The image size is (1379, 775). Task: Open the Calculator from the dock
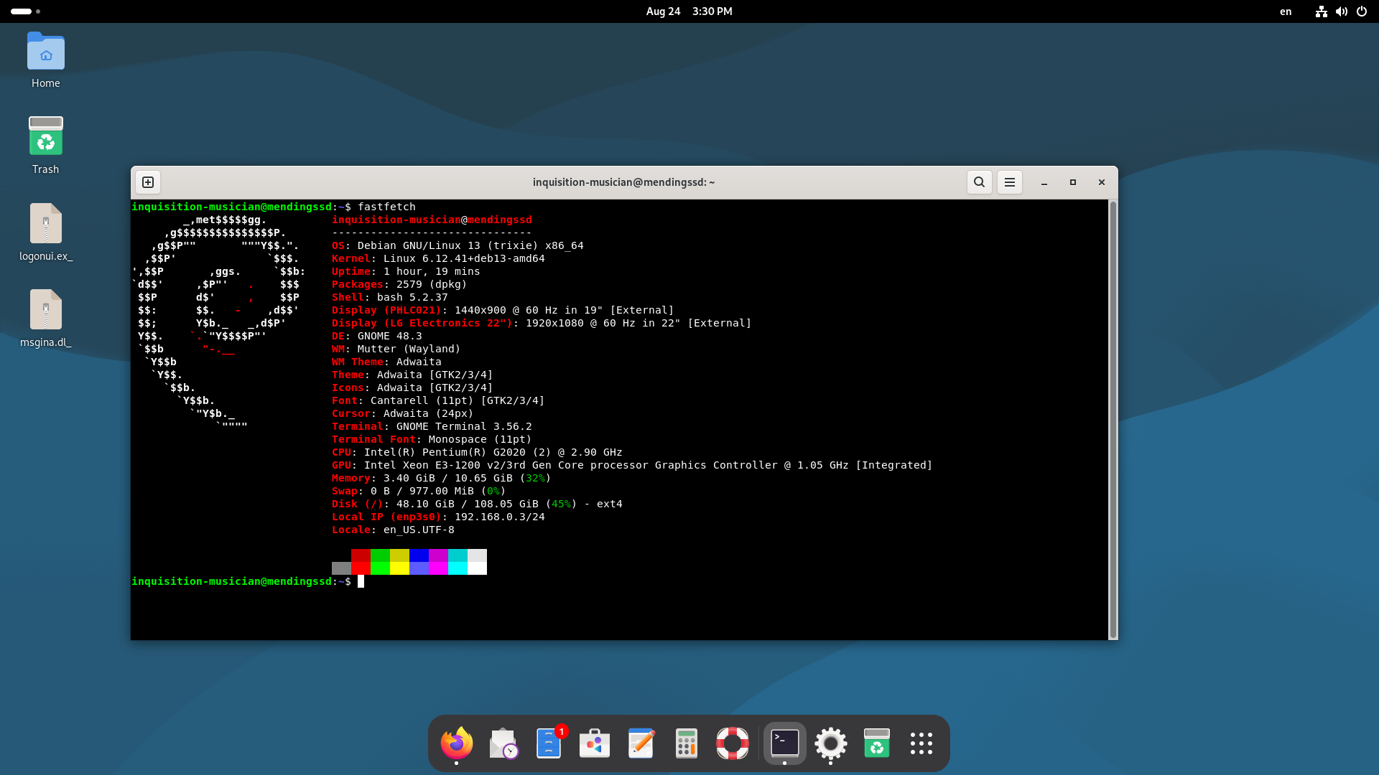click(x=687, y=743)
